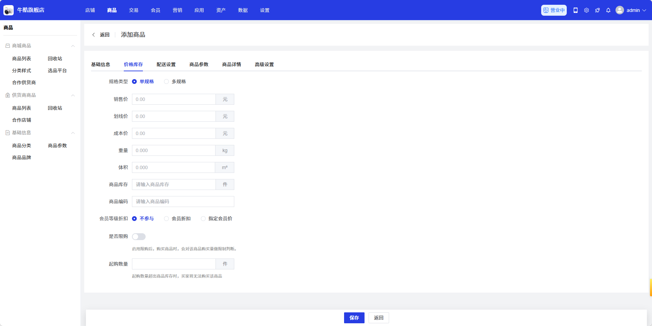The width and height of the screenshot is (652, 326).
Task: Click the back arrow next to 返回
Action: 93,35
